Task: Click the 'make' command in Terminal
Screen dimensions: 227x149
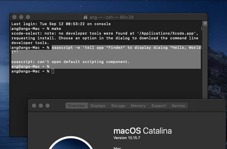Action: [56, 29]
